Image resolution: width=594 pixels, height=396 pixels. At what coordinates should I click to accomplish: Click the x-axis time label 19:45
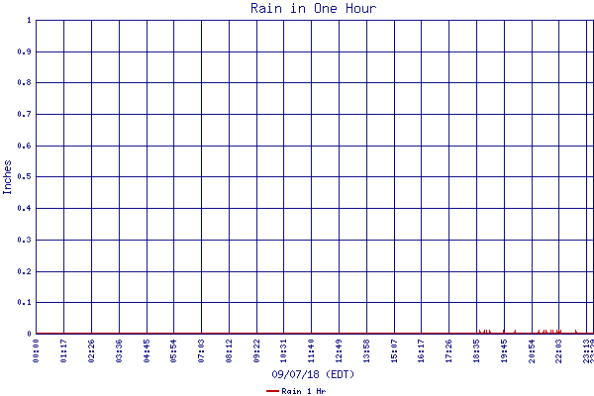click(x=504, y=350)
